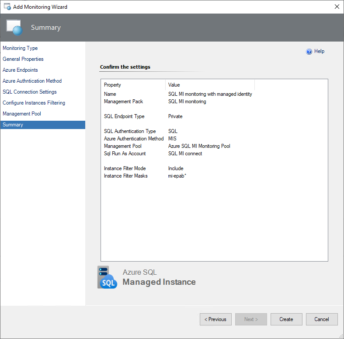
Task: Select Instance Filter Masks label
Action: coord(126,176)
